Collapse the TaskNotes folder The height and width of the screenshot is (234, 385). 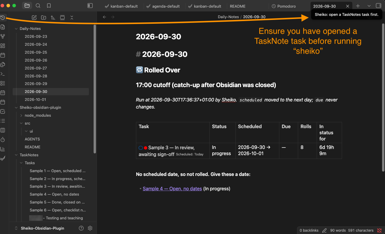pyautogui.click(x=16, y=155)
